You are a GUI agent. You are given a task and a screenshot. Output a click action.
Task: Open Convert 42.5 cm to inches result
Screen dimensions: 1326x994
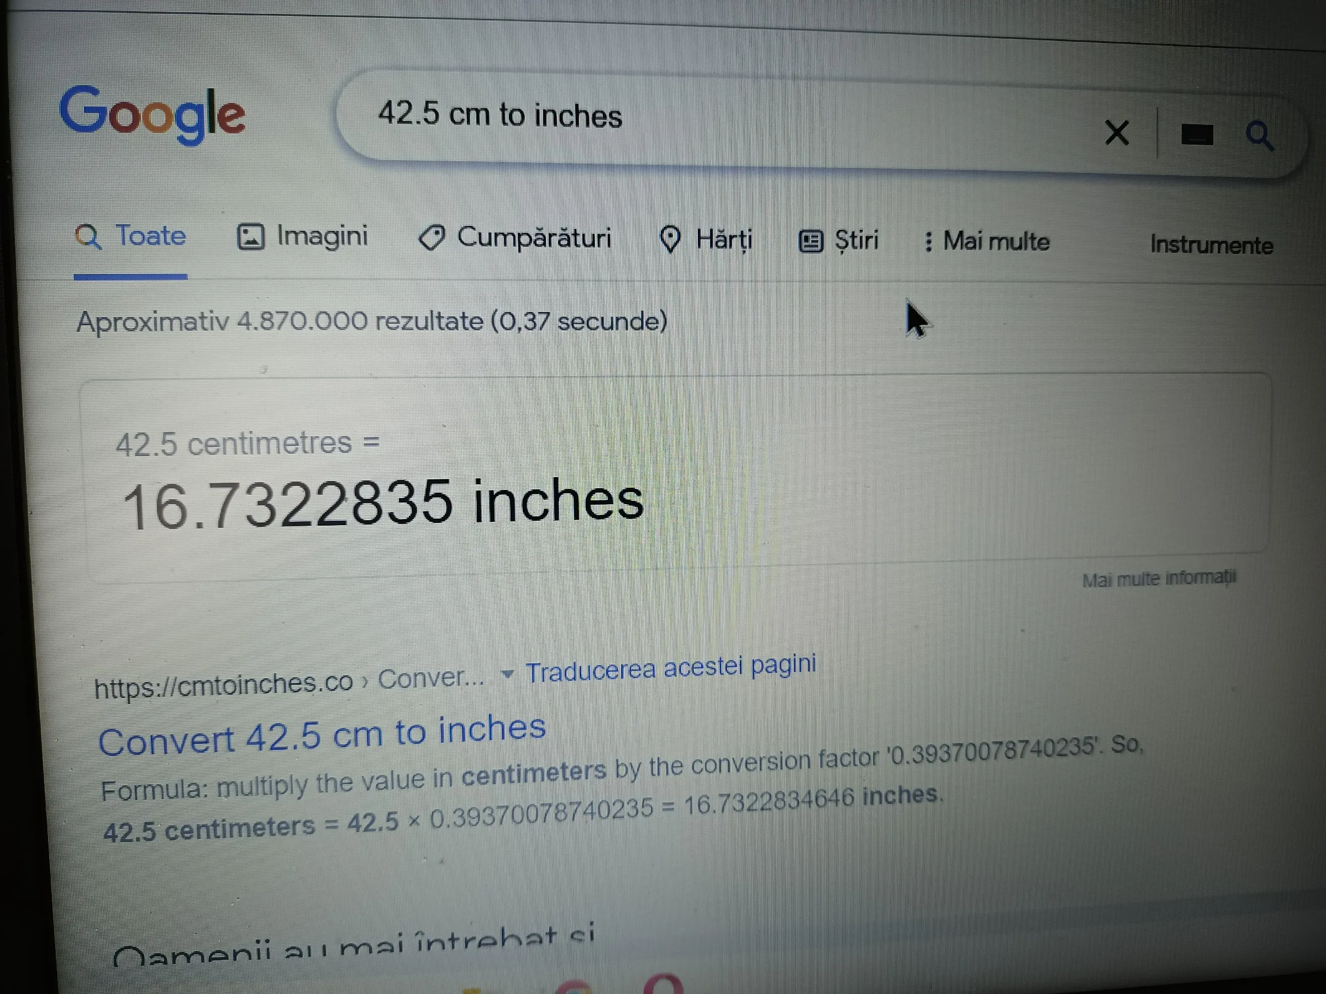pyautogui.click(x=322, y=734)
